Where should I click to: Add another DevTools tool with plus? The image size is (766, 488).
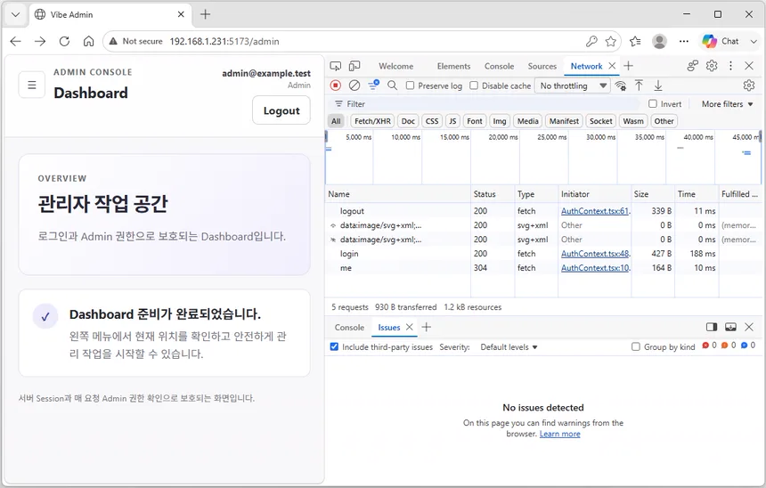[629, 66]
